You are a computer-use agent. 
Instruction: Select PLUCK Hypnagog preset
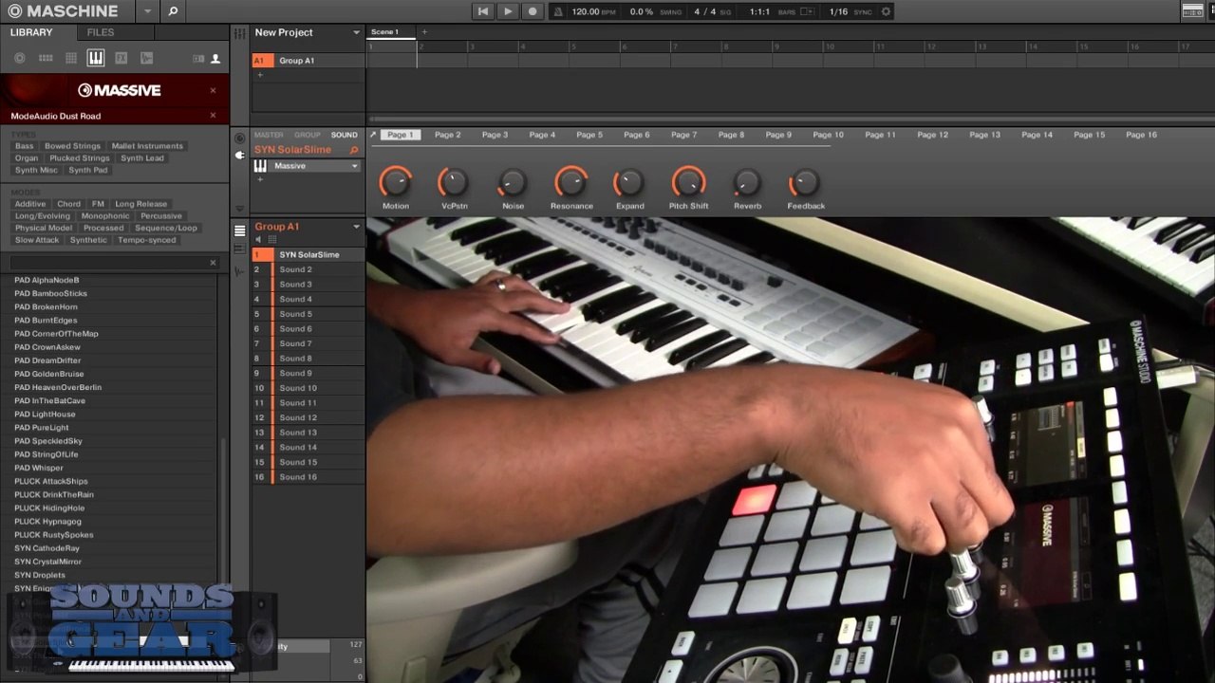(x=47, y=521)
